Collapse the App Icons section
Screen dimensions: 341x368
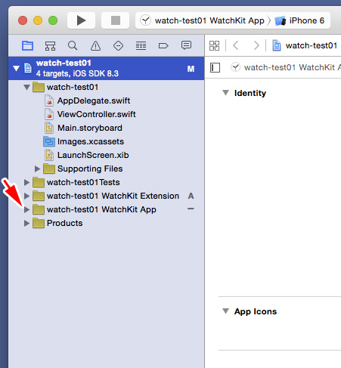pos(225,311)
